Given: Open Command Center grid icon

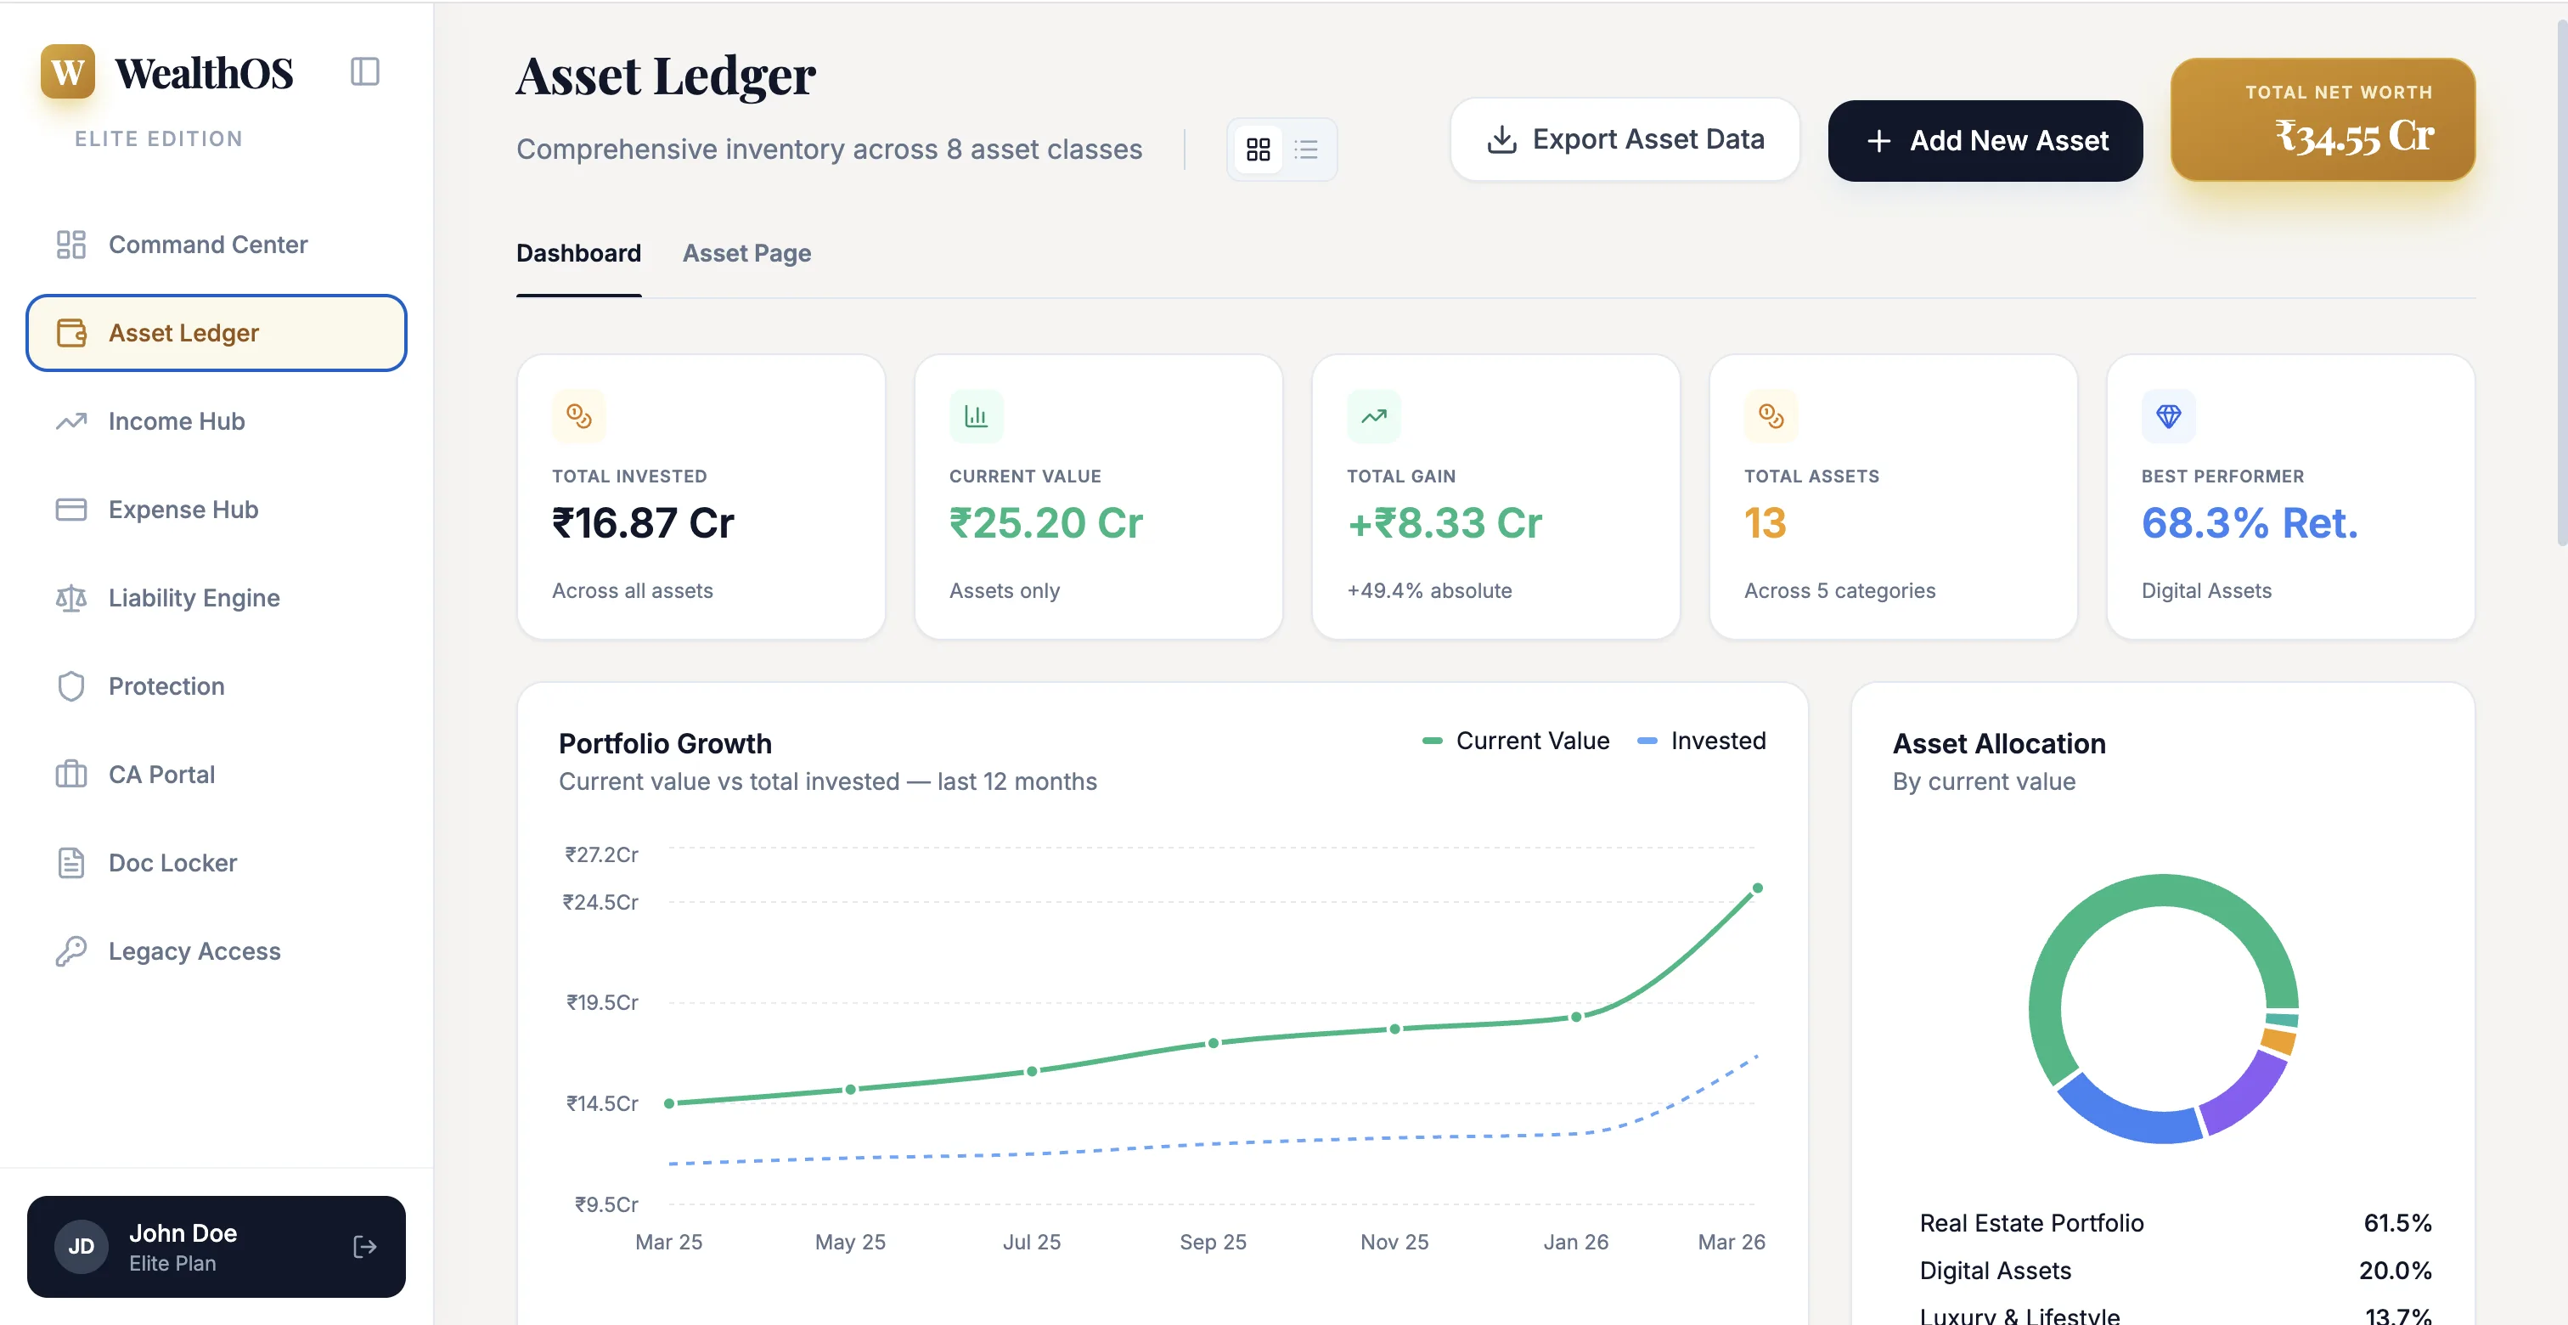Looking at the screenshot, I should click(x=70, y=245).
